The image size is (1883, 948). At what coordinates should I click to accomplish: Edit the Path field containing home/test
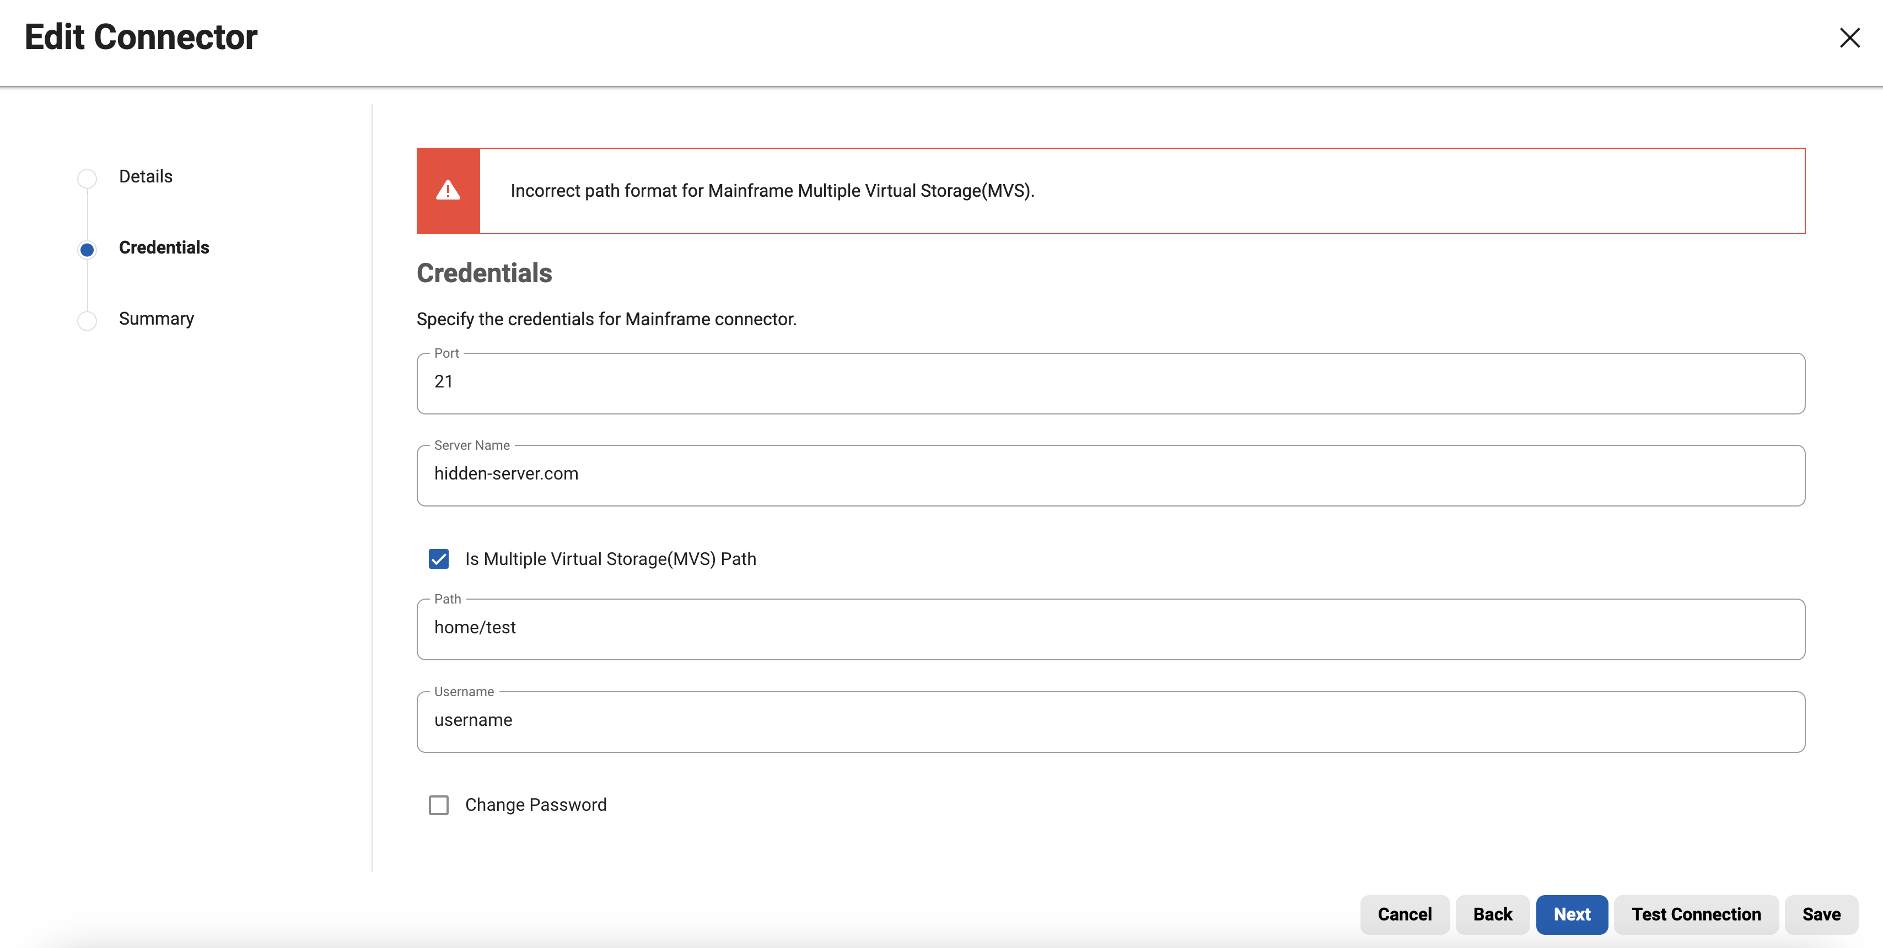tap(1110, 629)
